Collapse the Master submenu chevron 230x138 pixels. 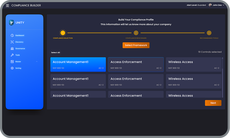point(37,61)
